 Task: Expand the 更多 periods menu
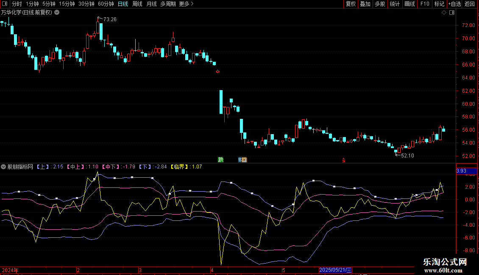186,4
